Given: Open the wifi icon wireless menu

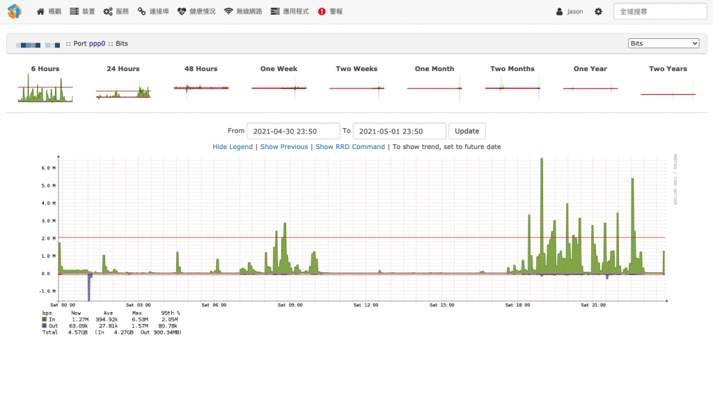Looking at the screenshot, I should coord(243,11).
